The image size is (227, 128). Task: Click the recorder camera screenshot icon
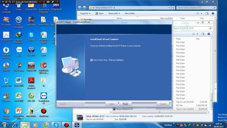[x=48, y=2]
